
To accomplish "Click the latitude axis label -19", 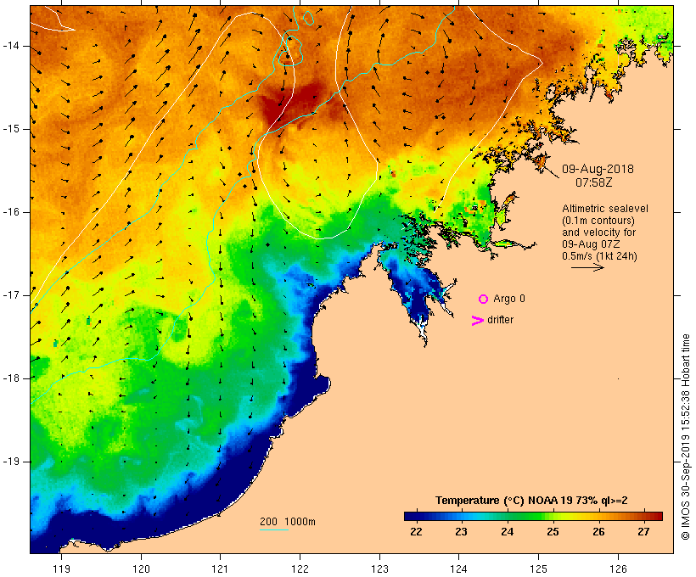I will point(10,462).
